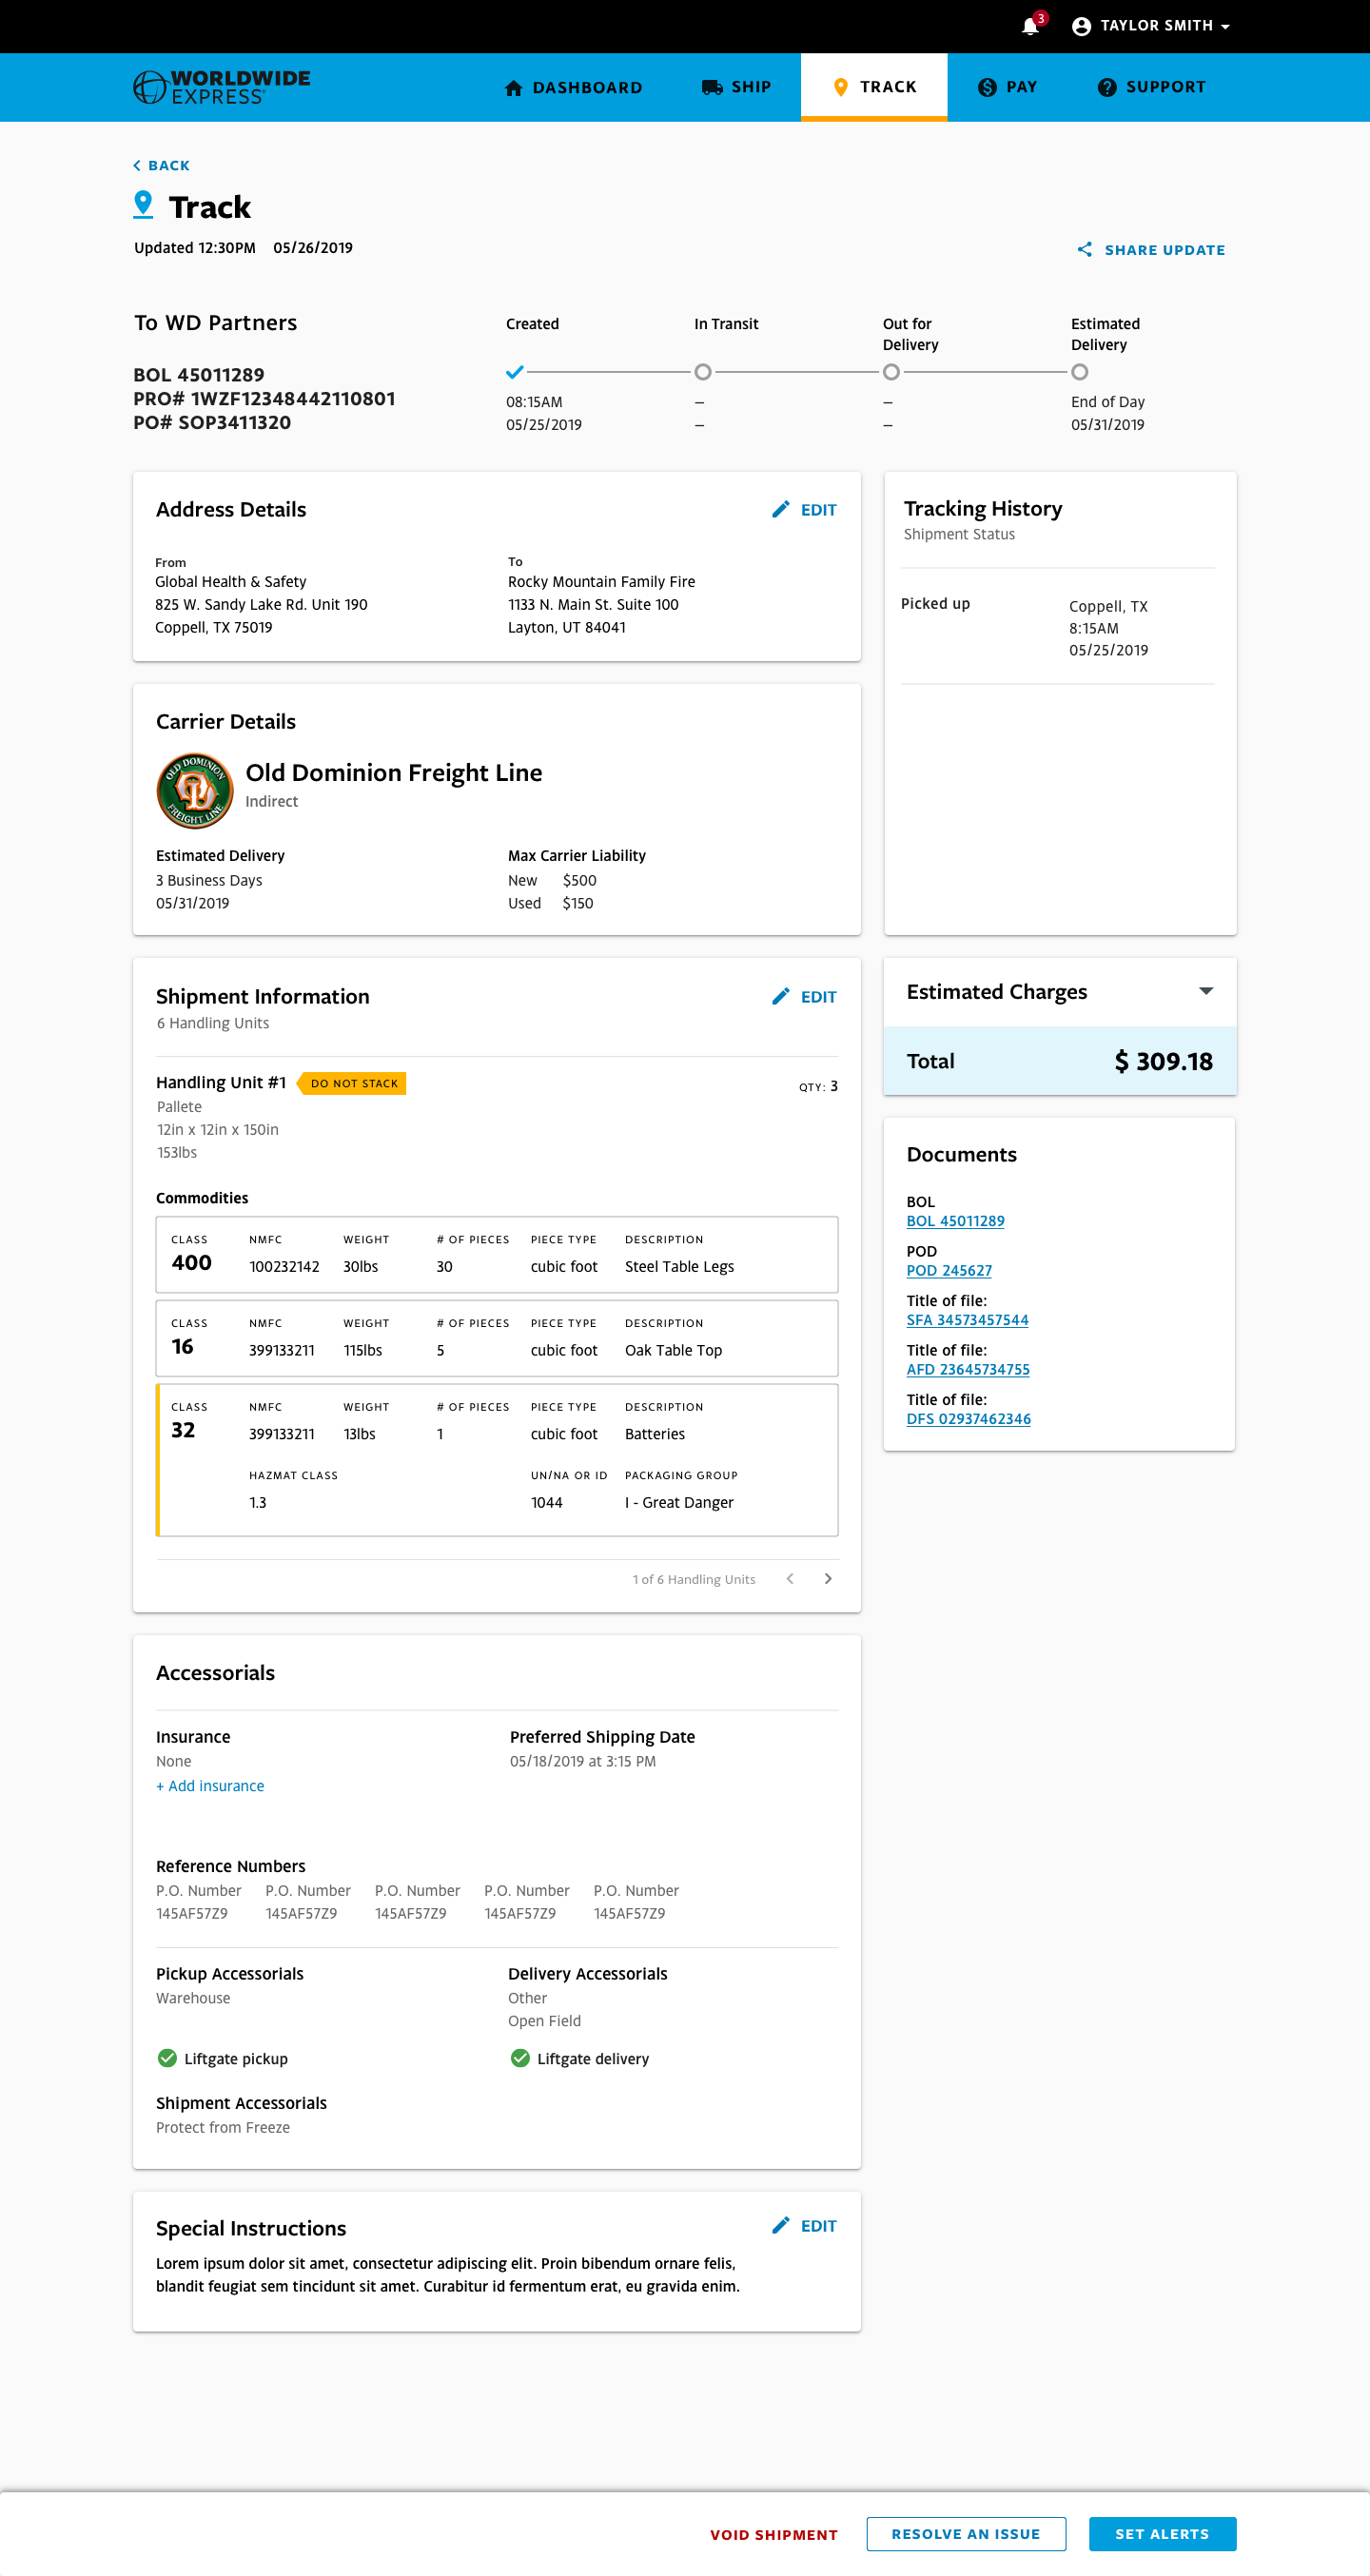
Task: Click the Worldwide Express logo
Action: click(x=222, y=87)
